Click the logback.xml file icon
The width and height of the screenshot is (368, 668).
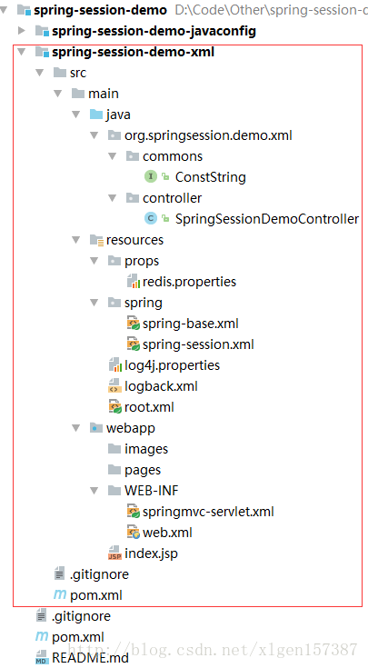(115, 385)
